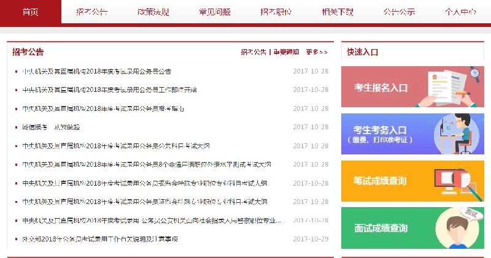The width and height of the screenshot is (491, 258).
Task: Select the 公告公示 menu item
Action: point(398,12)
